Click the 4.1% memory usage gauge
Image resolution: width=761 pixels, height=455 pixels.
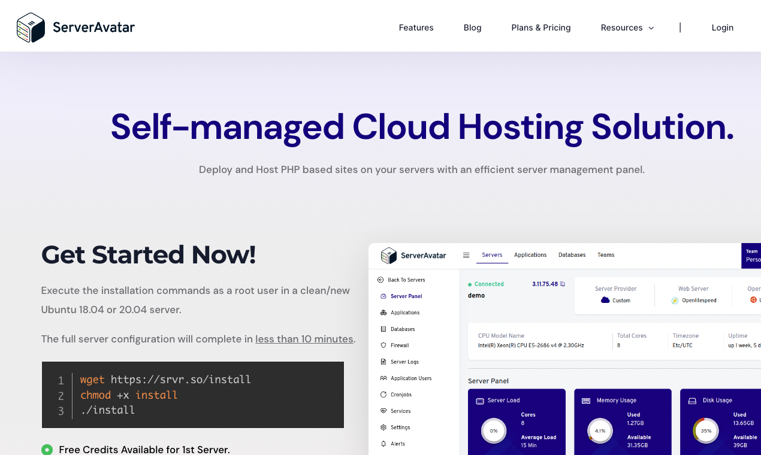click(x=600, y=430)
